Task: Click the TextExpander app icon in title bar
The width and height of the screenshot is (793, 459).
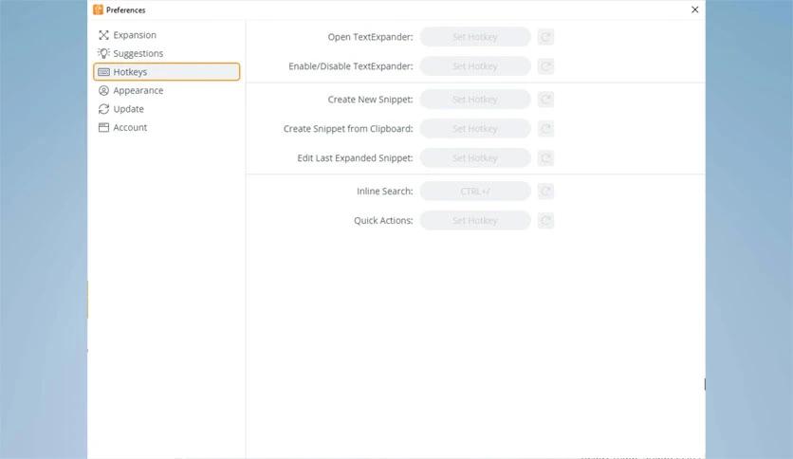Action: 98,9
